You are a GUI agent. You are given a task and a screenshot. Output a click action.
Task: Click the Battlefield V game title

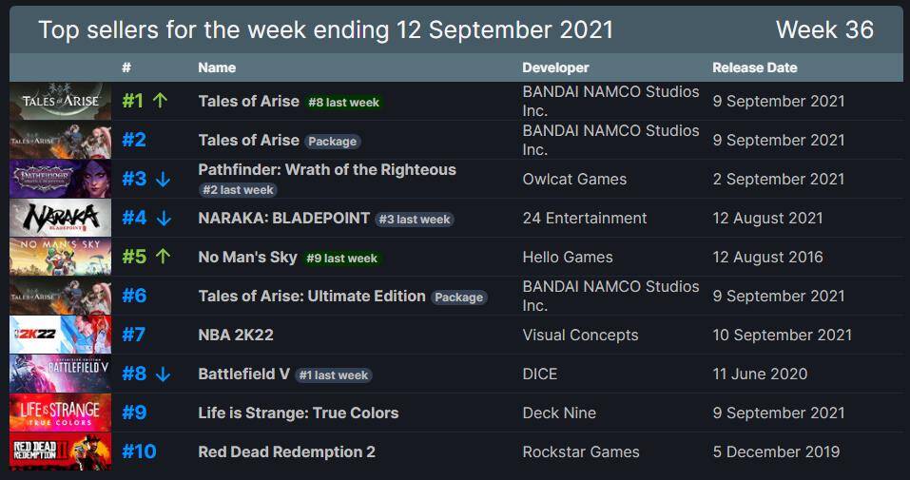(x=243, y=374)
